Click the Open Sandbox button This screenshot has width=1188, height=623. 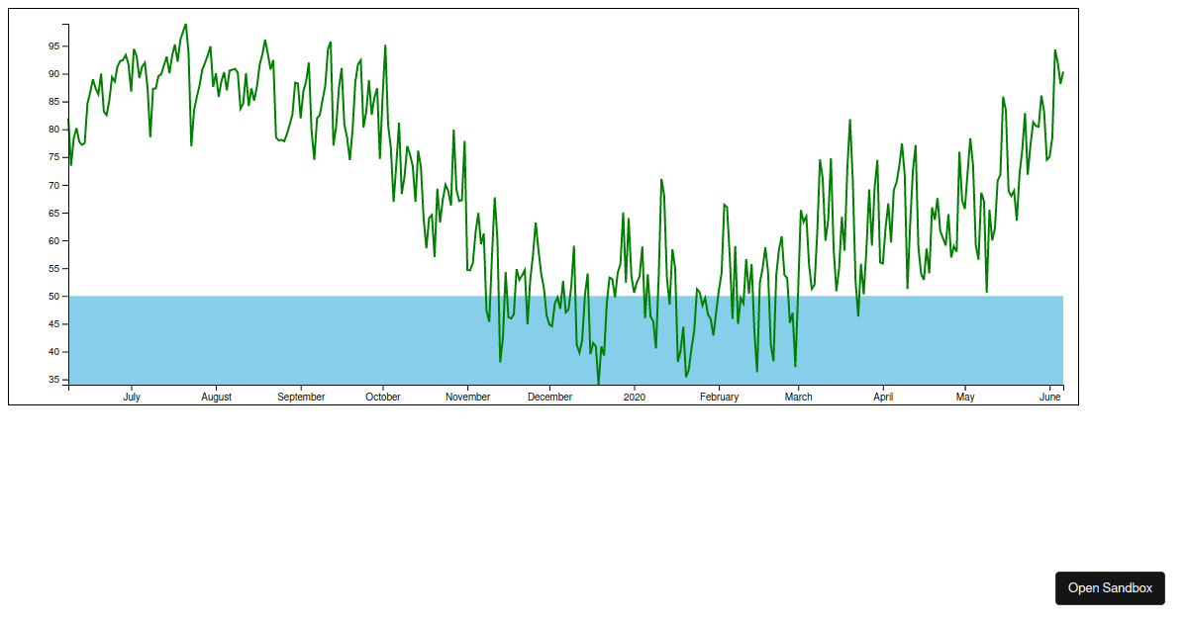1110,588
